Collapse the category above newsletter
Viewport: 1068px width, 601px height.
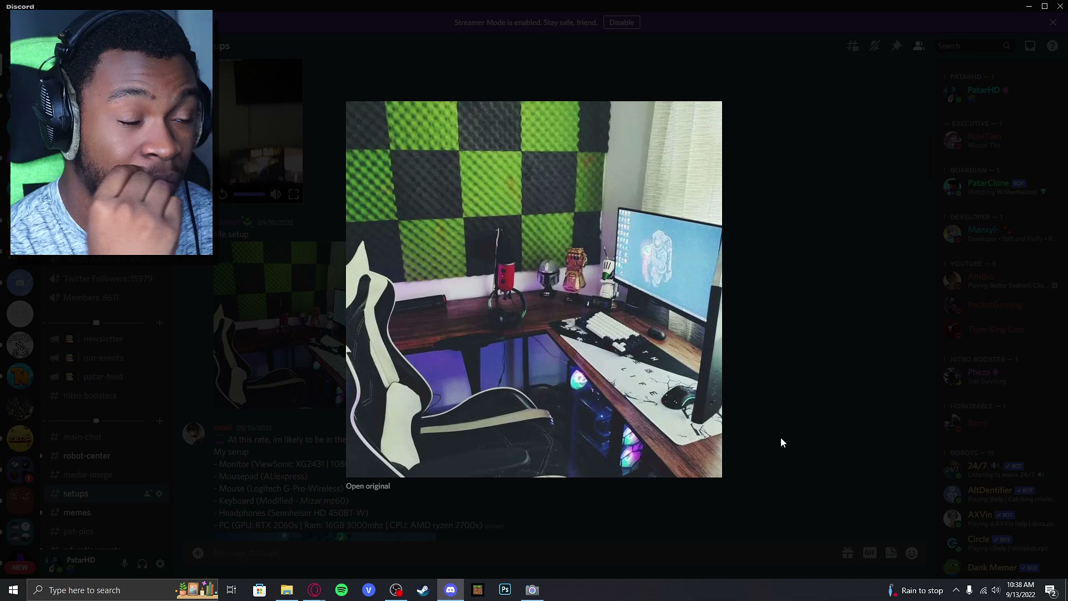[96, 323]
